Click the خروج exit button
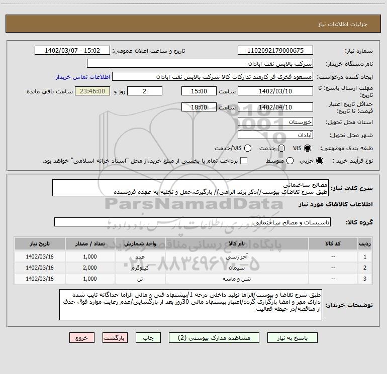This screenshot has height=374, width=387. pyautogui.click(x=82, y=338)
